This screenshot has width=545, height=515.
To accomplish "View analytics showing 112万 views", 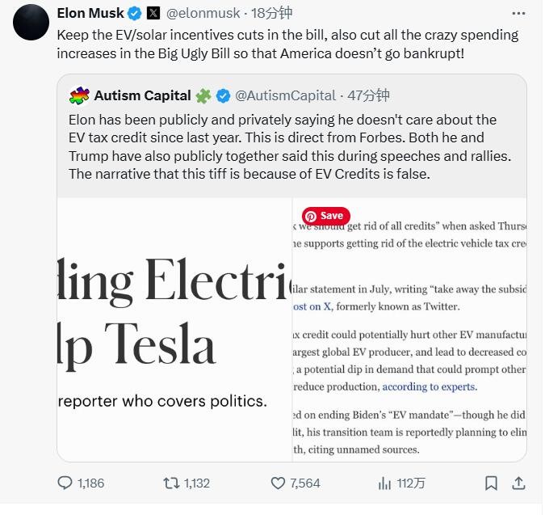I will [384, 483].
